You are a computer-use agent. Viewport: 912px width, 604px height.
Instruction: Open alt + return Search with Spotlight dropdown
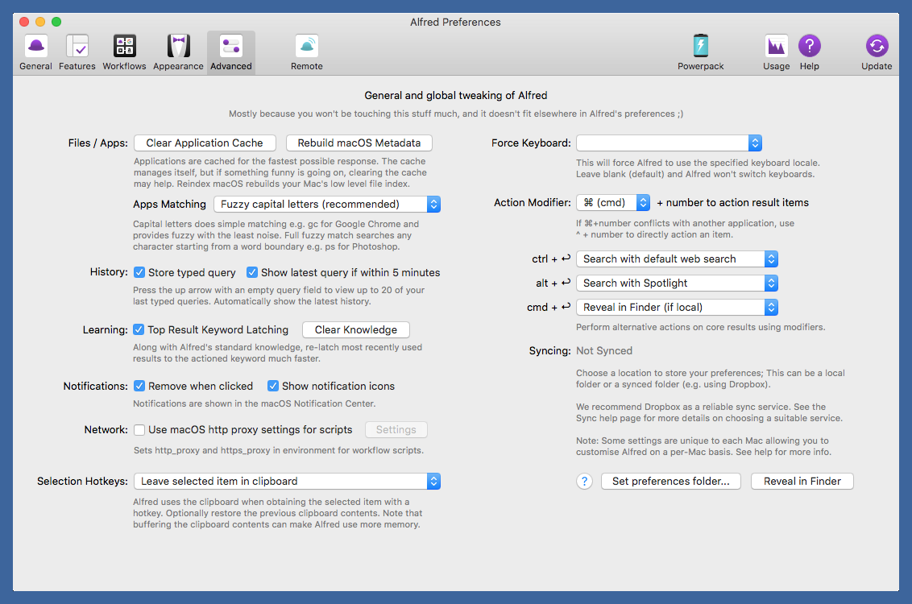point(677,283)
